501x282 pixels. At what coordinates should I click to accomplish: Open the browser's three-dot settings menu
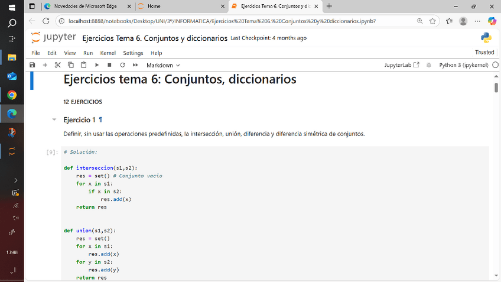477,21
